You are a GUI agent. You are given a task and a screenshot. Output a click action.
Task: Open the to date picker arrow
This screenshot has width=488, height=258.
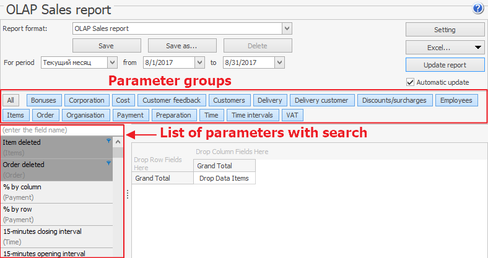279,62
